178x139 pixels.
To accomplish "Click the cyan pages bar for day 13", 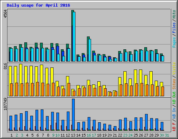I will tap(74, 36).
